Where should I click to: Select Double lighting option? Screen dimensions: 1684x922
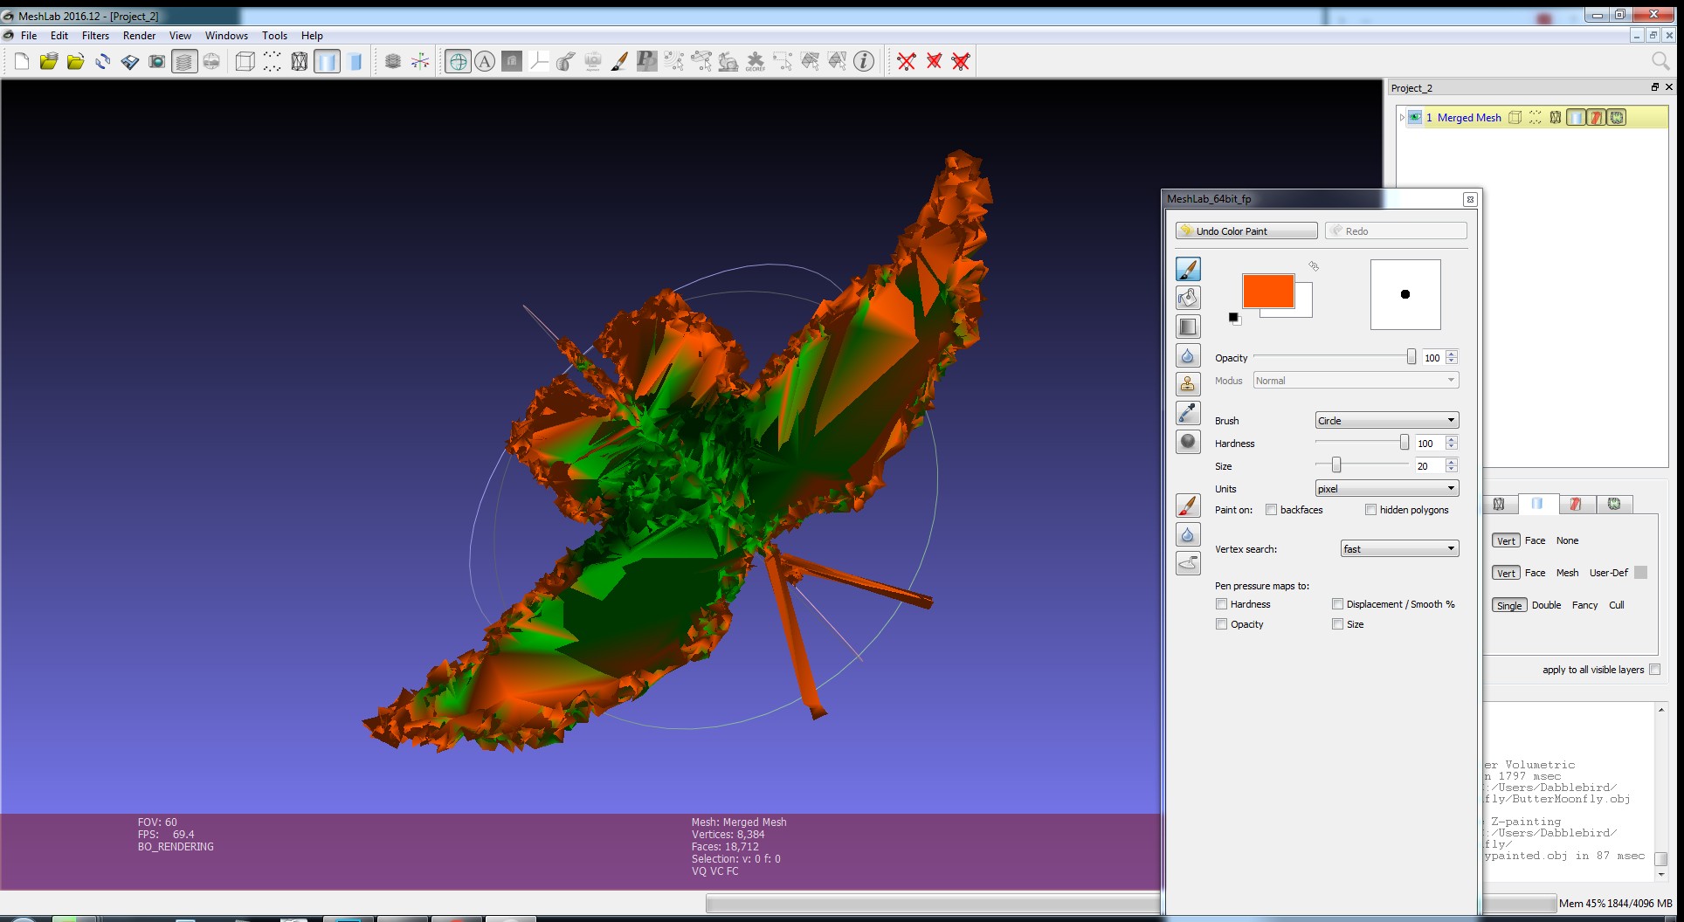pyautogui.click(x=1546, y=605)
